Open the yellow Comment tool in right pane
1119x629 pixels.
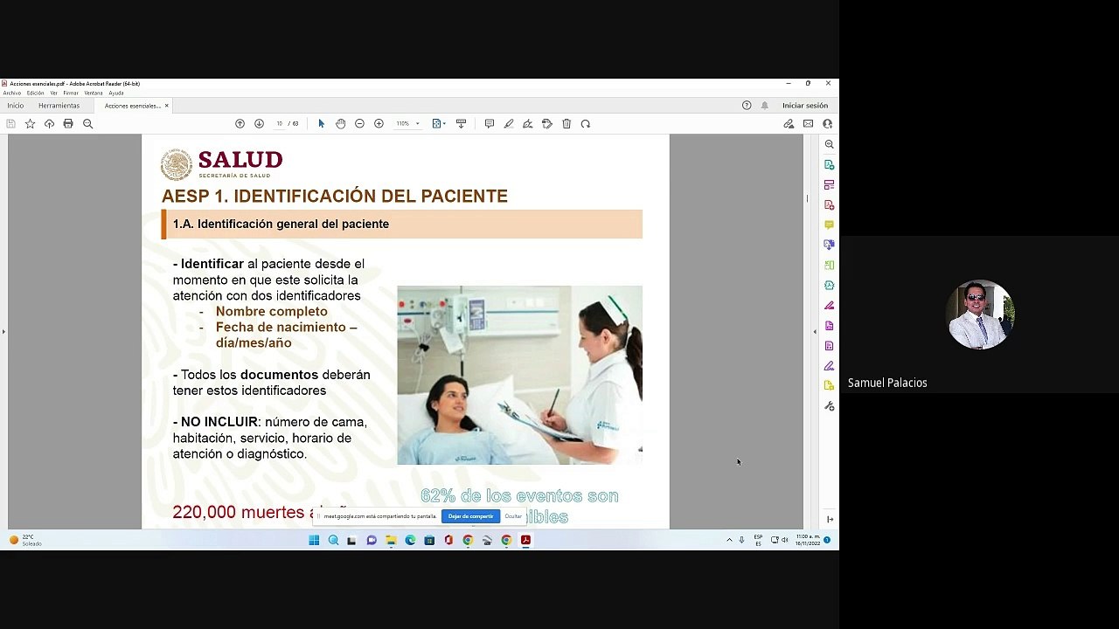point(830,225)
